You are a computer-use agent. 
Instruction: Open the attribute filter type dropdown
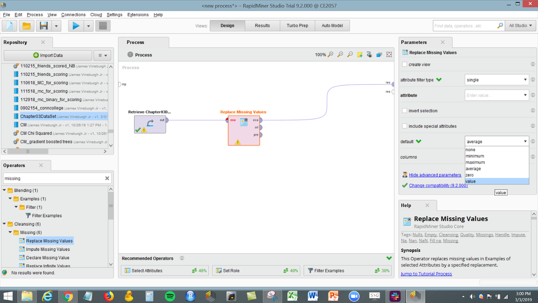coord(497,80)
